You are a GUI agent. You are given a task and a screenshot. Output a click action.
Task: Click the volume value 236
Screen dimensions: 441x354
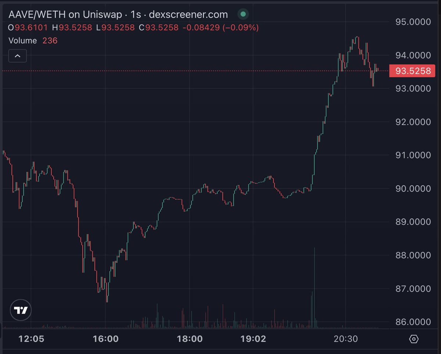[x=50, y=40]
